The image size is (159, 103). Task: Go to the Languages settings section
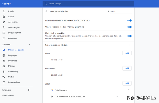(x=13, y=55)
